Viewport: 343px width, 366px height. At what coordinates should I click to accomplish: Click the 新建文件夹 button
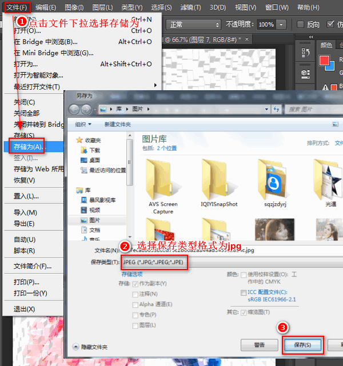[x=118, y=124]
